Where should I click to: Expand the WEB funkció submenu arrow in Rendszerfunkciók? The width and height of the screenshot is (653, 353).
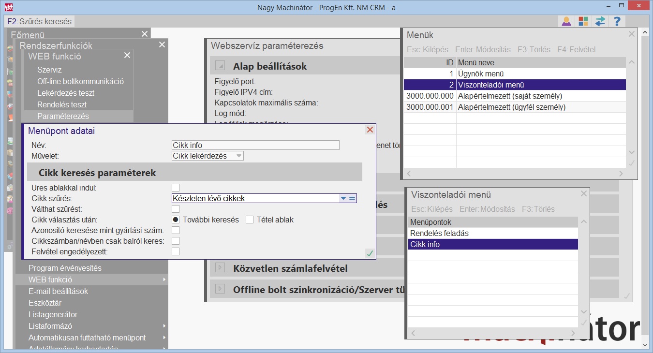click(164, 279)
